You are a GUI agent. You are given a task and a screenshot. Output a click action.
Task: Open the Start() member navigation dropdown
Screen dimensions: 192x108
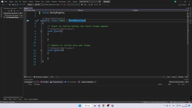tap(160, 10)
